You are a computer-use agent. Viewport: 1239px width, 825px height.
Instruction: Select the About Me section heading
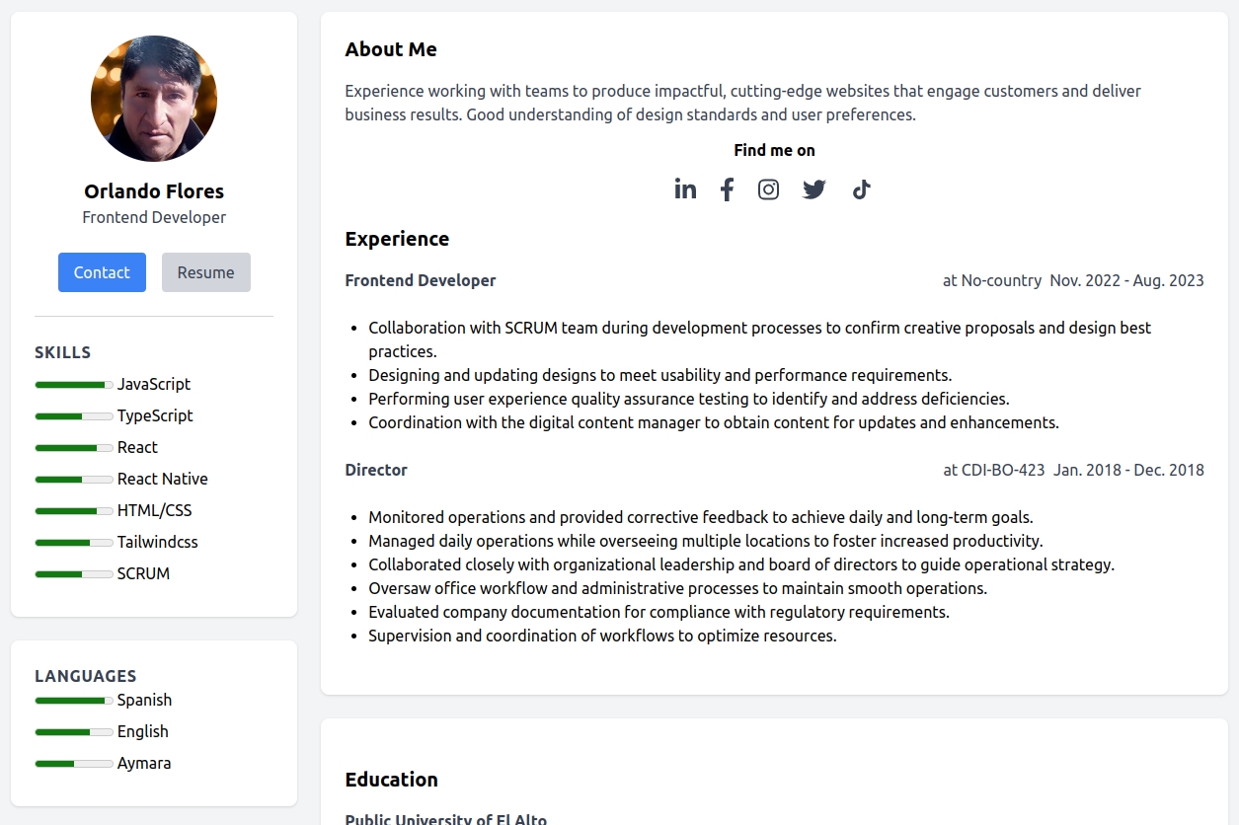tap(391, 49)
